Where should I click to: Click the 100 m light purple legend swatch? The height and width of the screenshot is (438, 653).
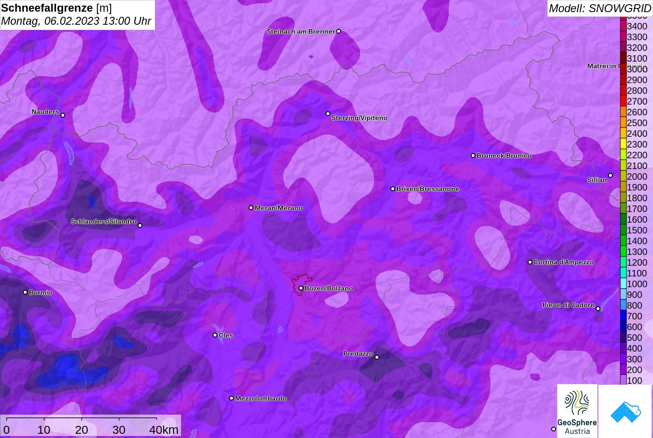coord(623,380)
